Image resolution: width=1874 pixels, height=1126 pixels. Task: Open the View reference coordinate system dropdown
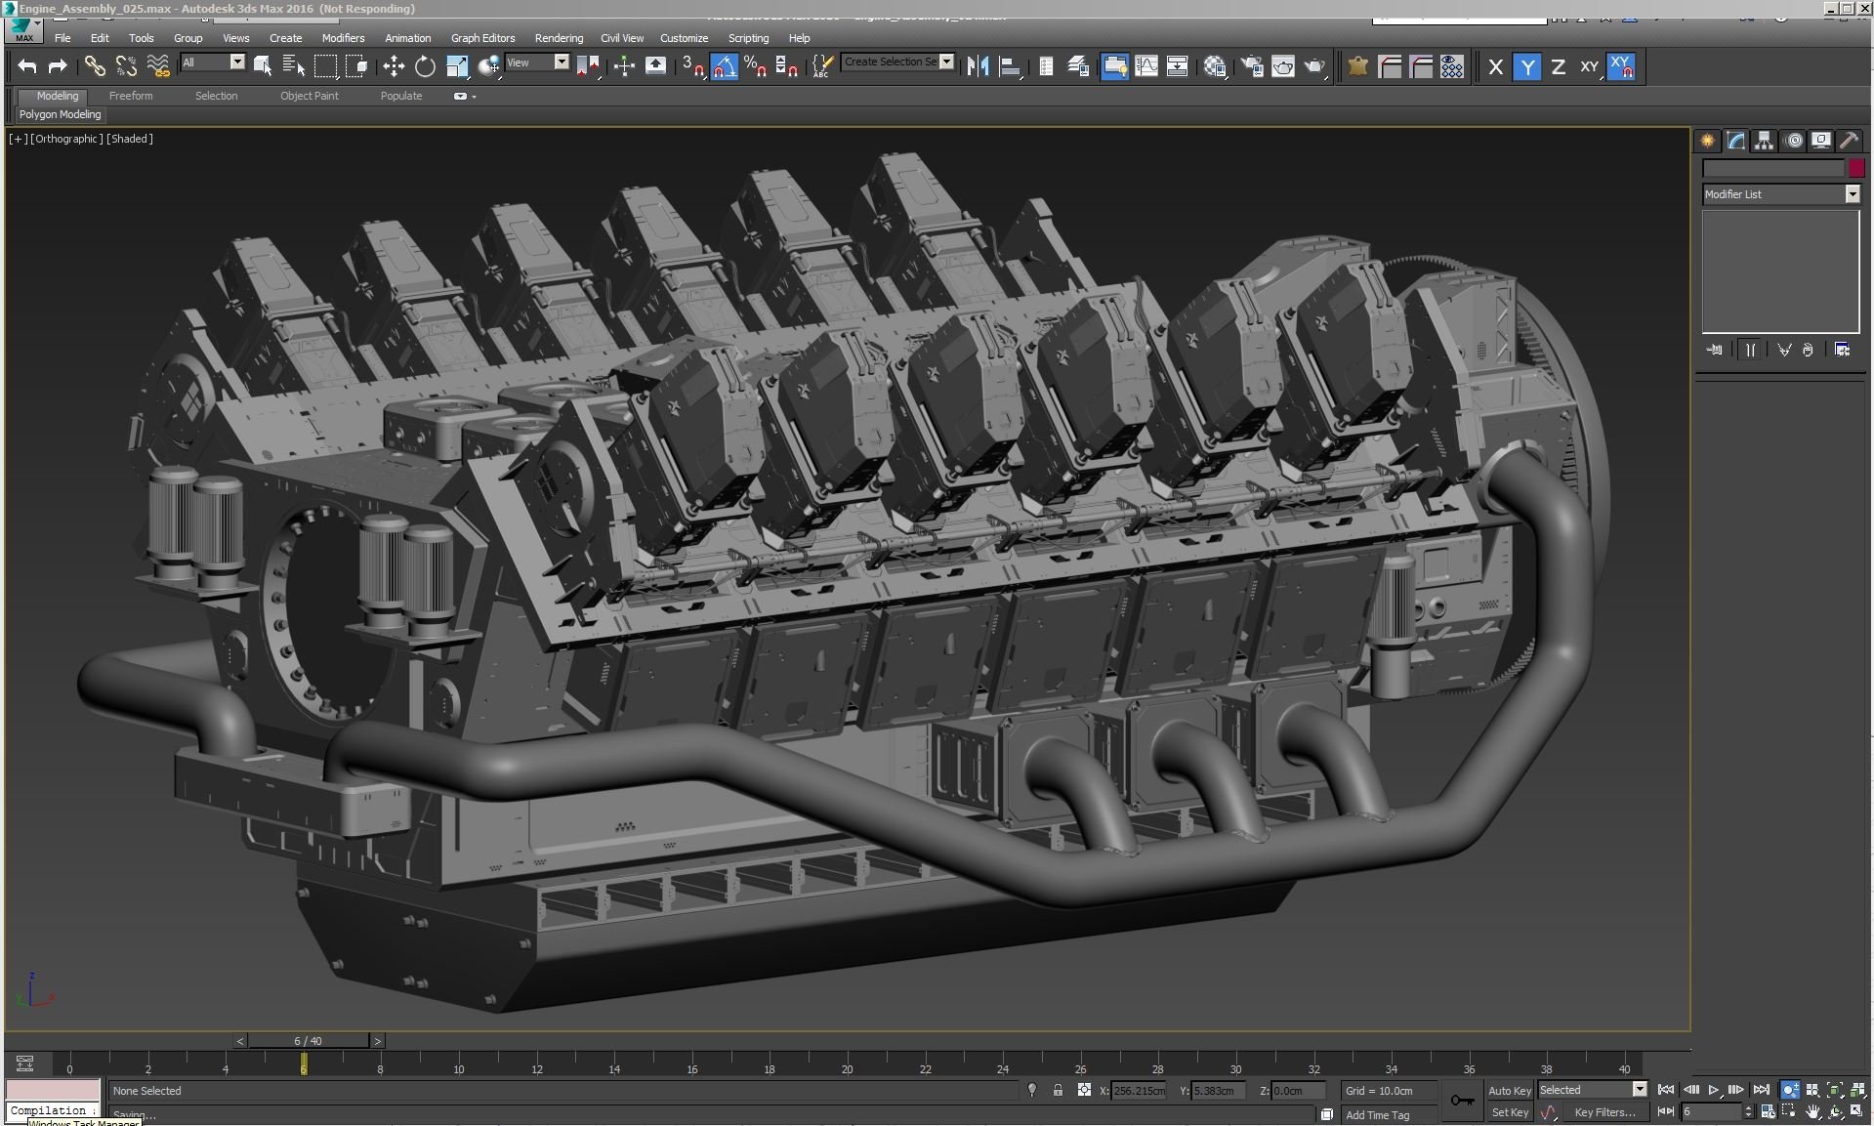tap(537, 62)
